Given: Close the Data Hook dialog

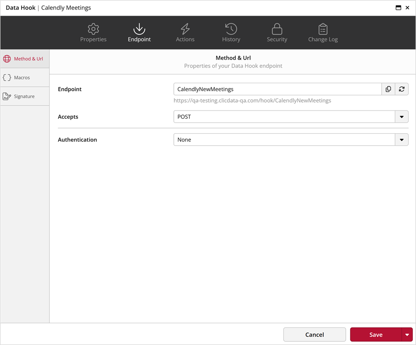Looking at the screenshot, I should 408,8.
